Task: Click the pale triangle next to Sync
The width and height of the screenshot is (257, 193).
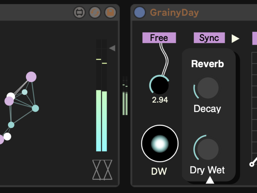Action: pyautogui.click(x=235, y=39)
